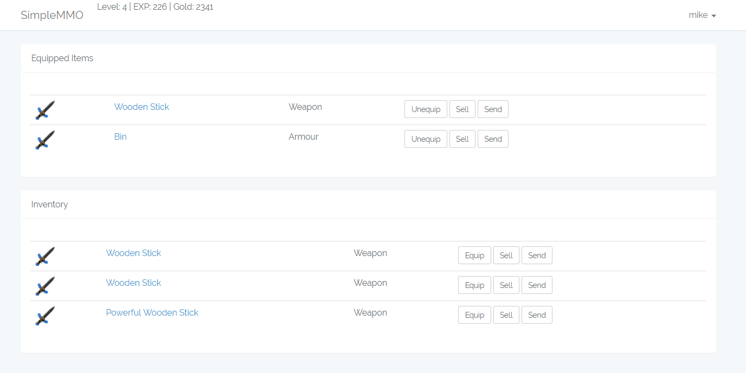The width and height of the screenshot is (746, 373).
Task: Open the Bin item details link
Action: coord(120,136)
